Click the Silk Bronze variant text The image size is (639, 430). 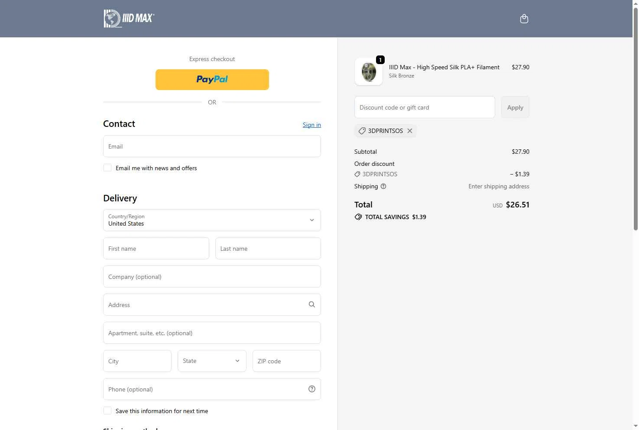401,76
